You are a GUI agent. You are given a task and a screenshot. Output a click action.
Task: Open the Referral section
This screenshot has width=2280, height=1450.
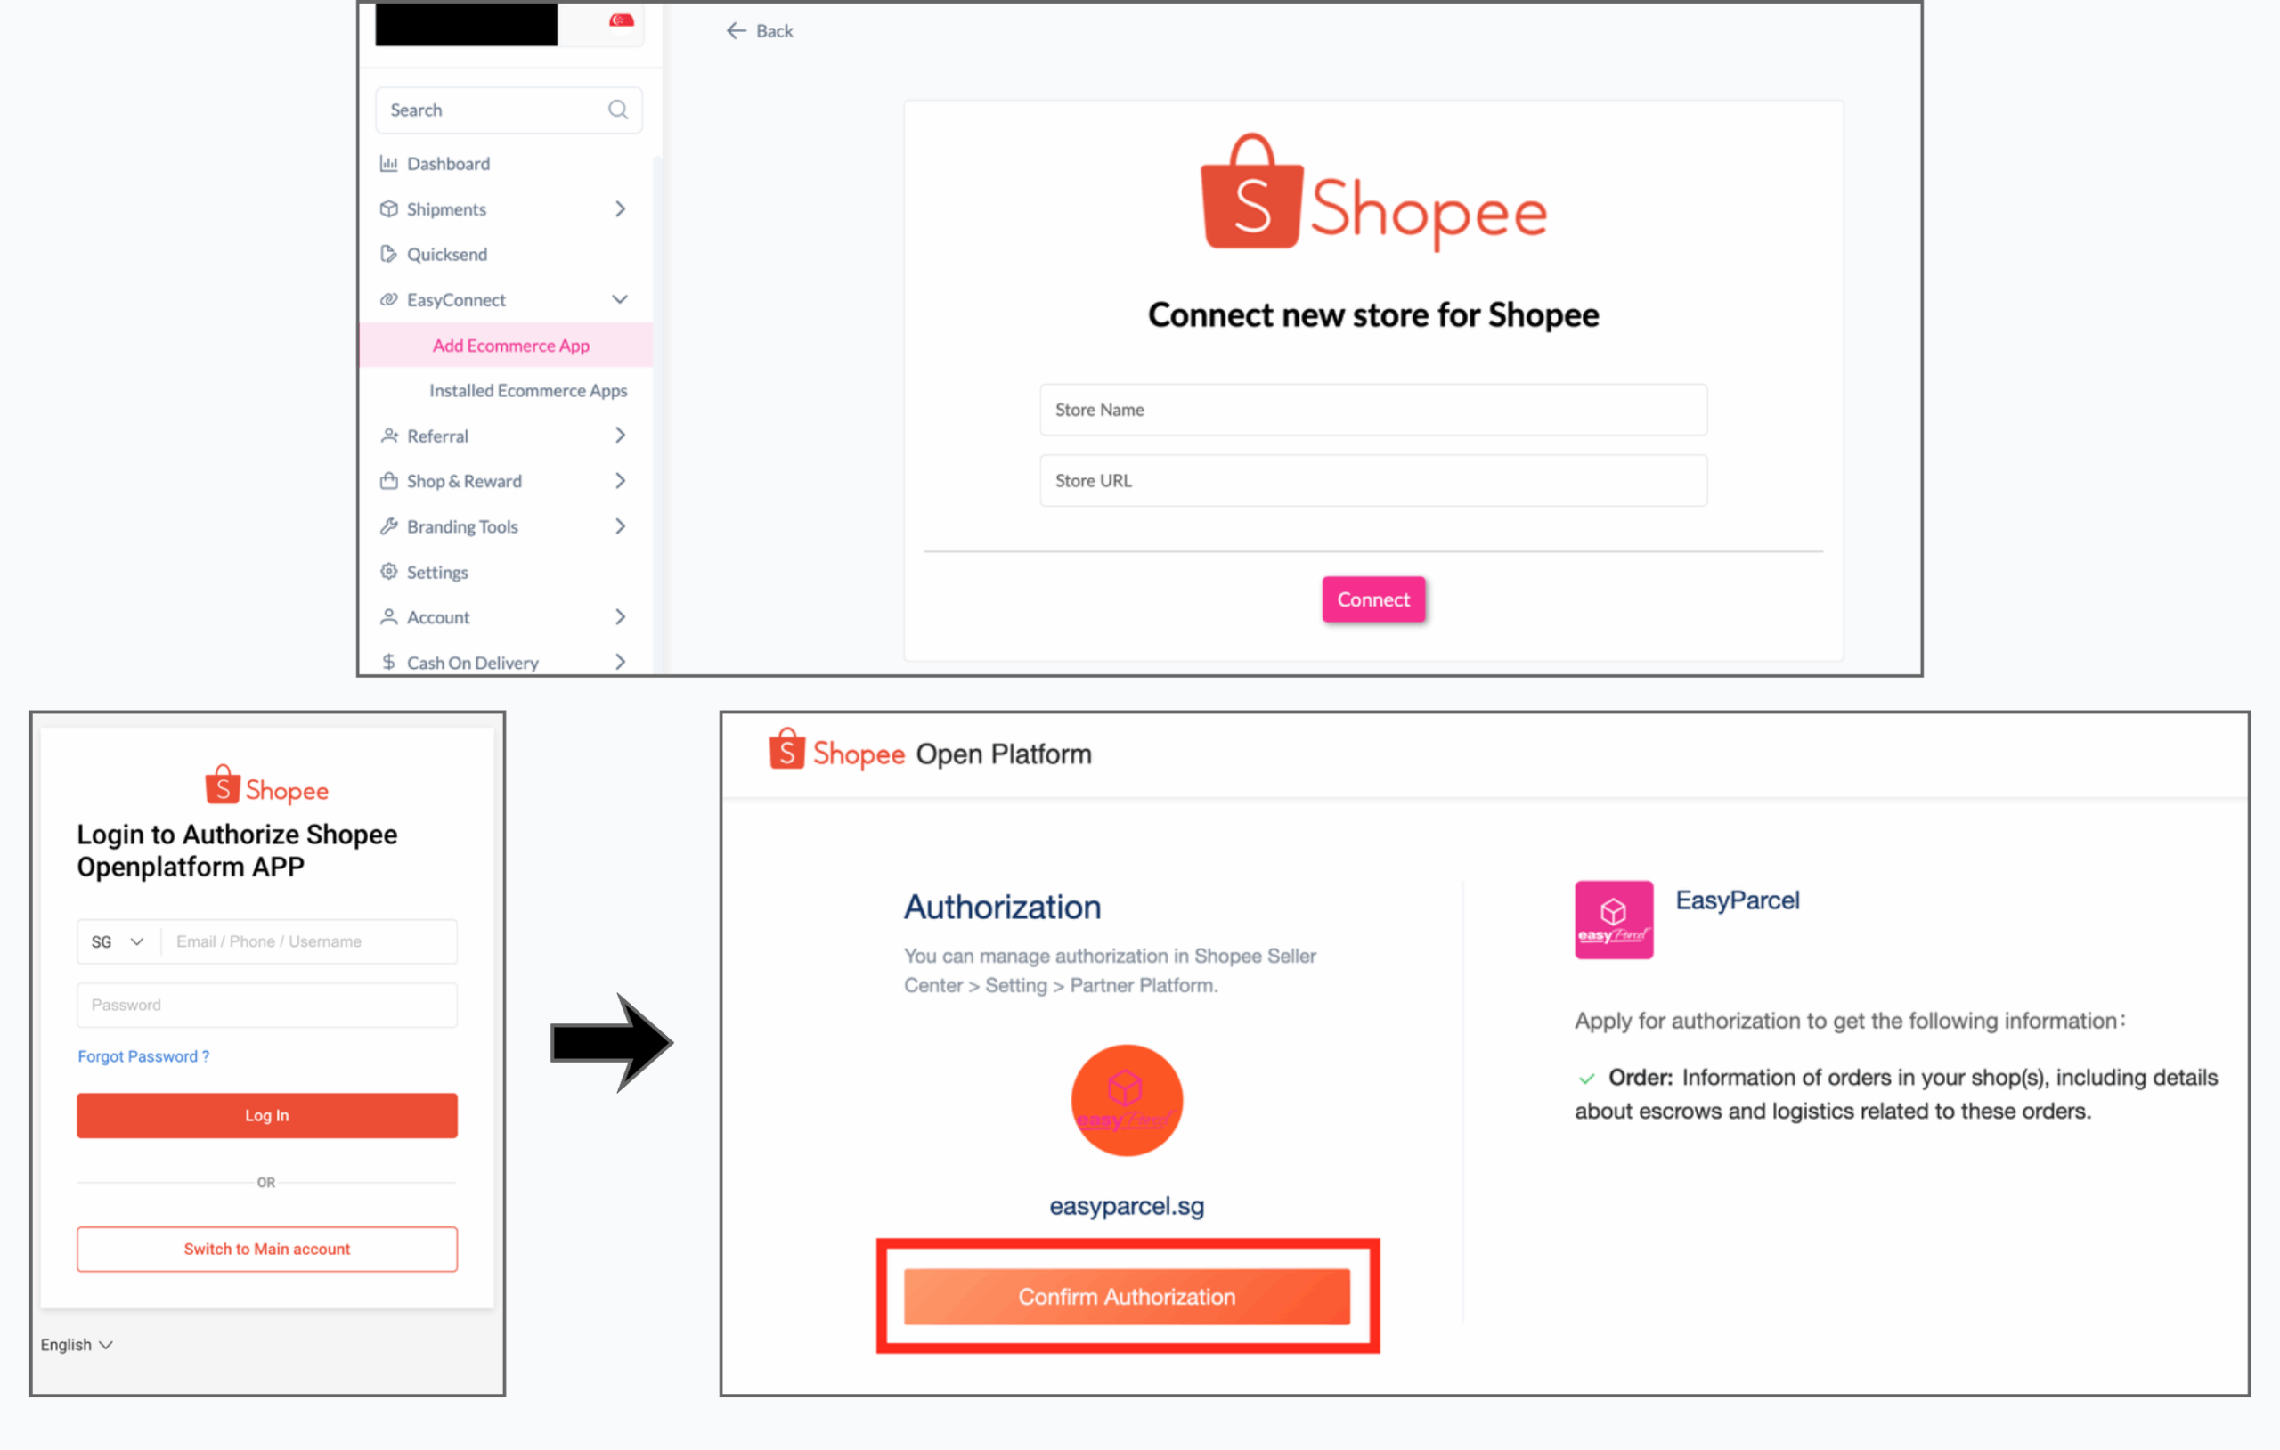pos(436,435)
